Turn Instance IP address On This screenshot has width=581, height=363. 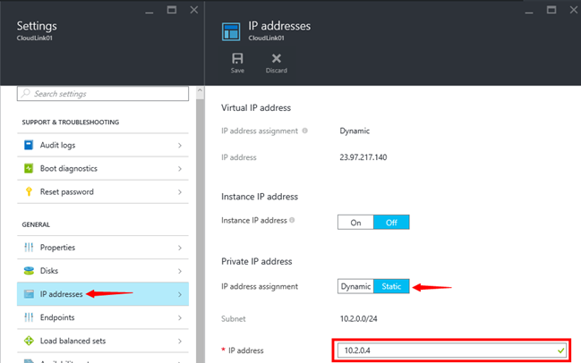(x=355, y=223)
